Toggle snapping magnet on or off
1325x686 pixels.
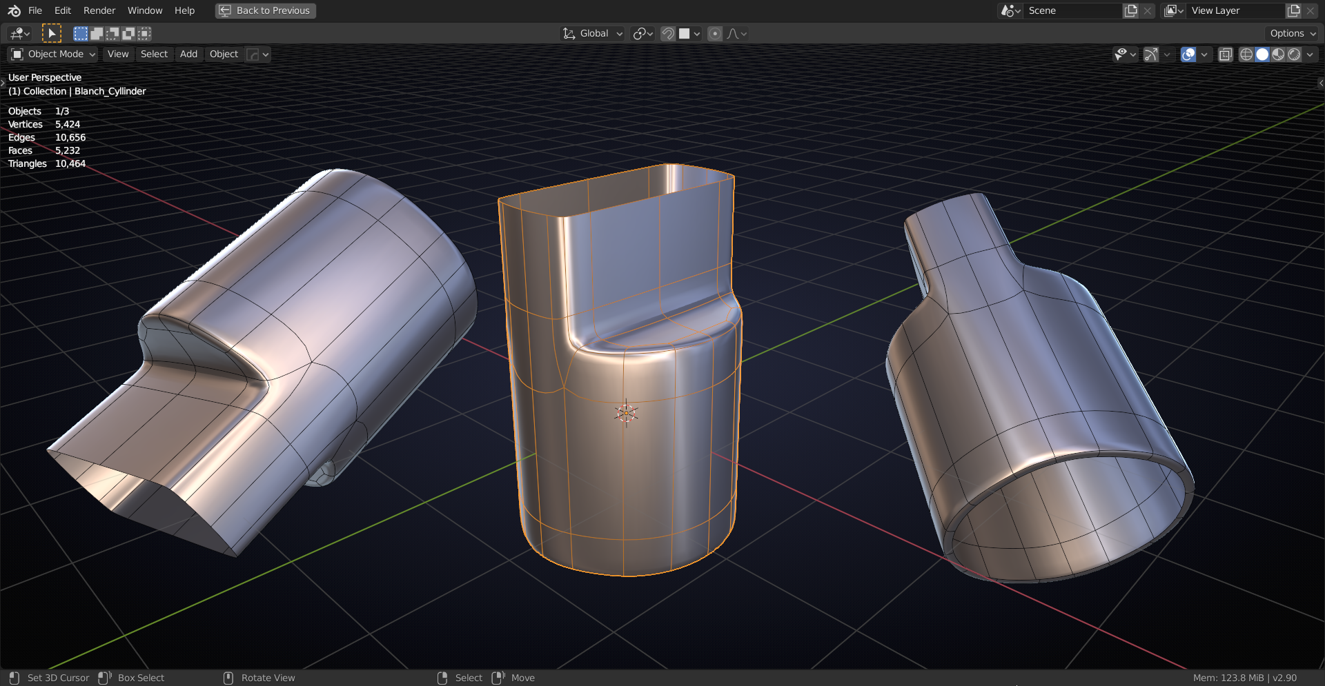[668, 33]
